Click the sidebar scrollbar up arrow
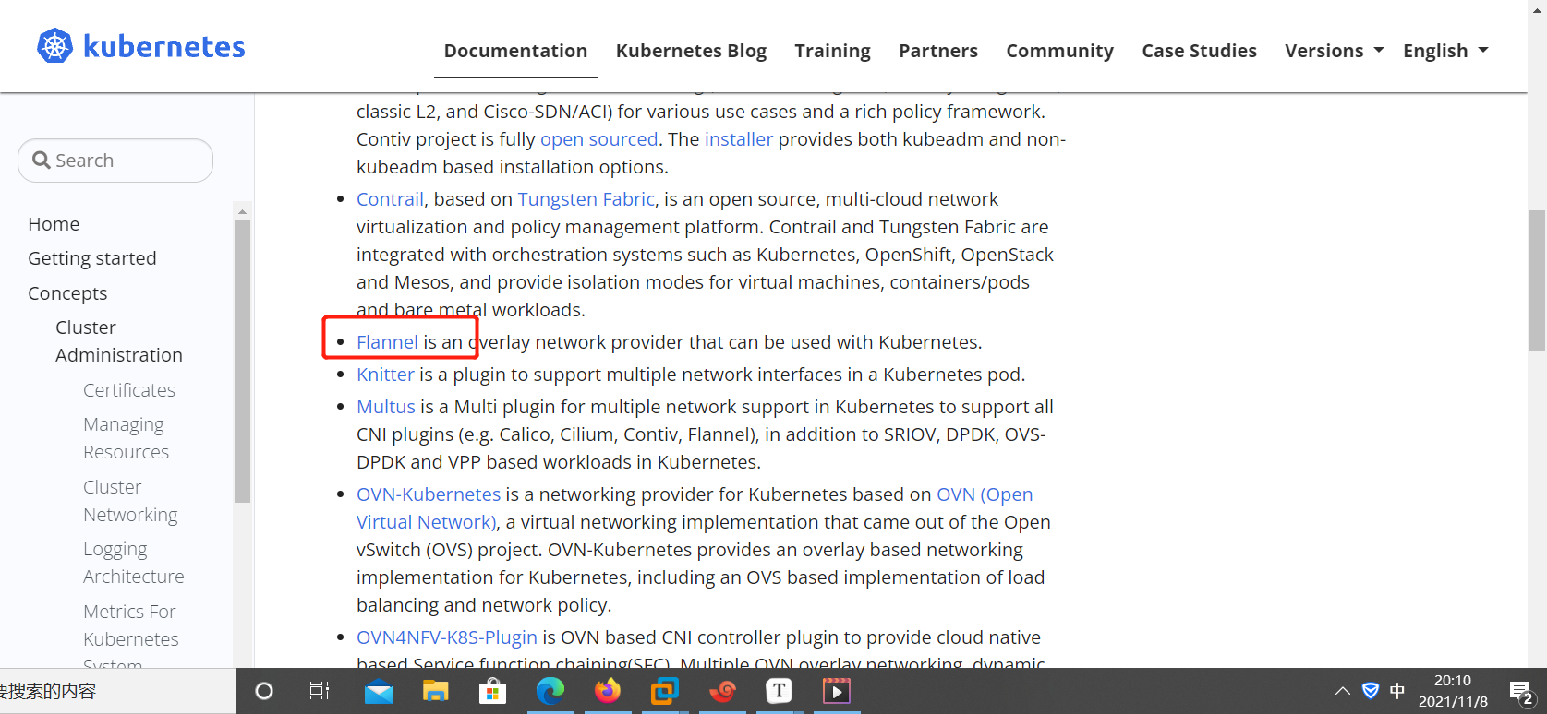This screenshot has height=714, width=1547. [x=242, y=211]
